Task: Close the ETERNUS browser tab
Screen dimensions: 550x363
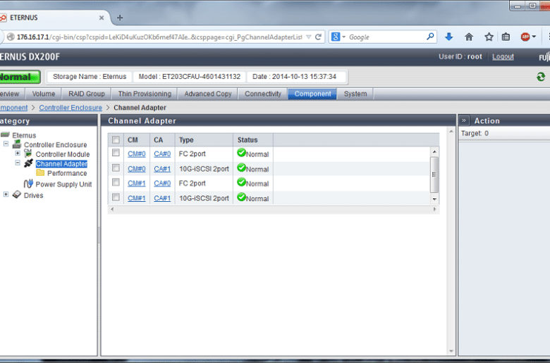Action: pos(102,18)
